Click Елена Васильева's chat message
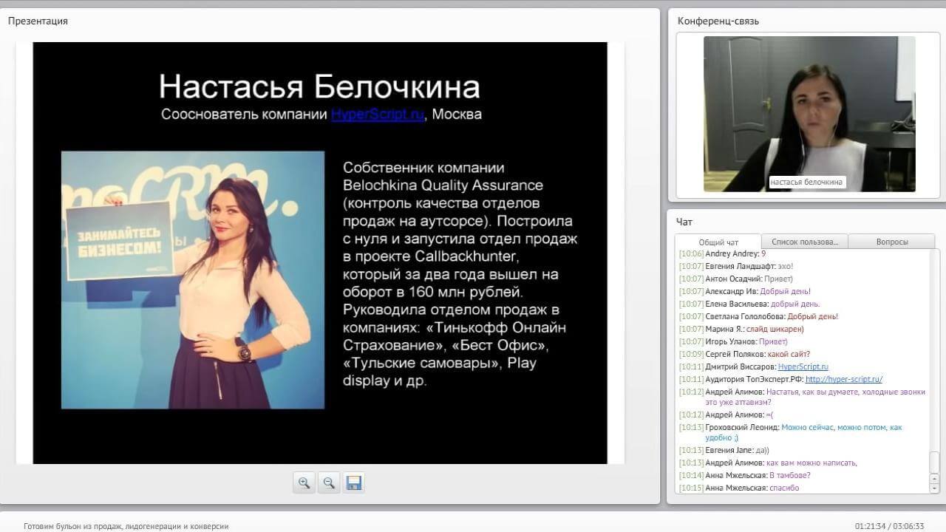 tap(749, 304)
